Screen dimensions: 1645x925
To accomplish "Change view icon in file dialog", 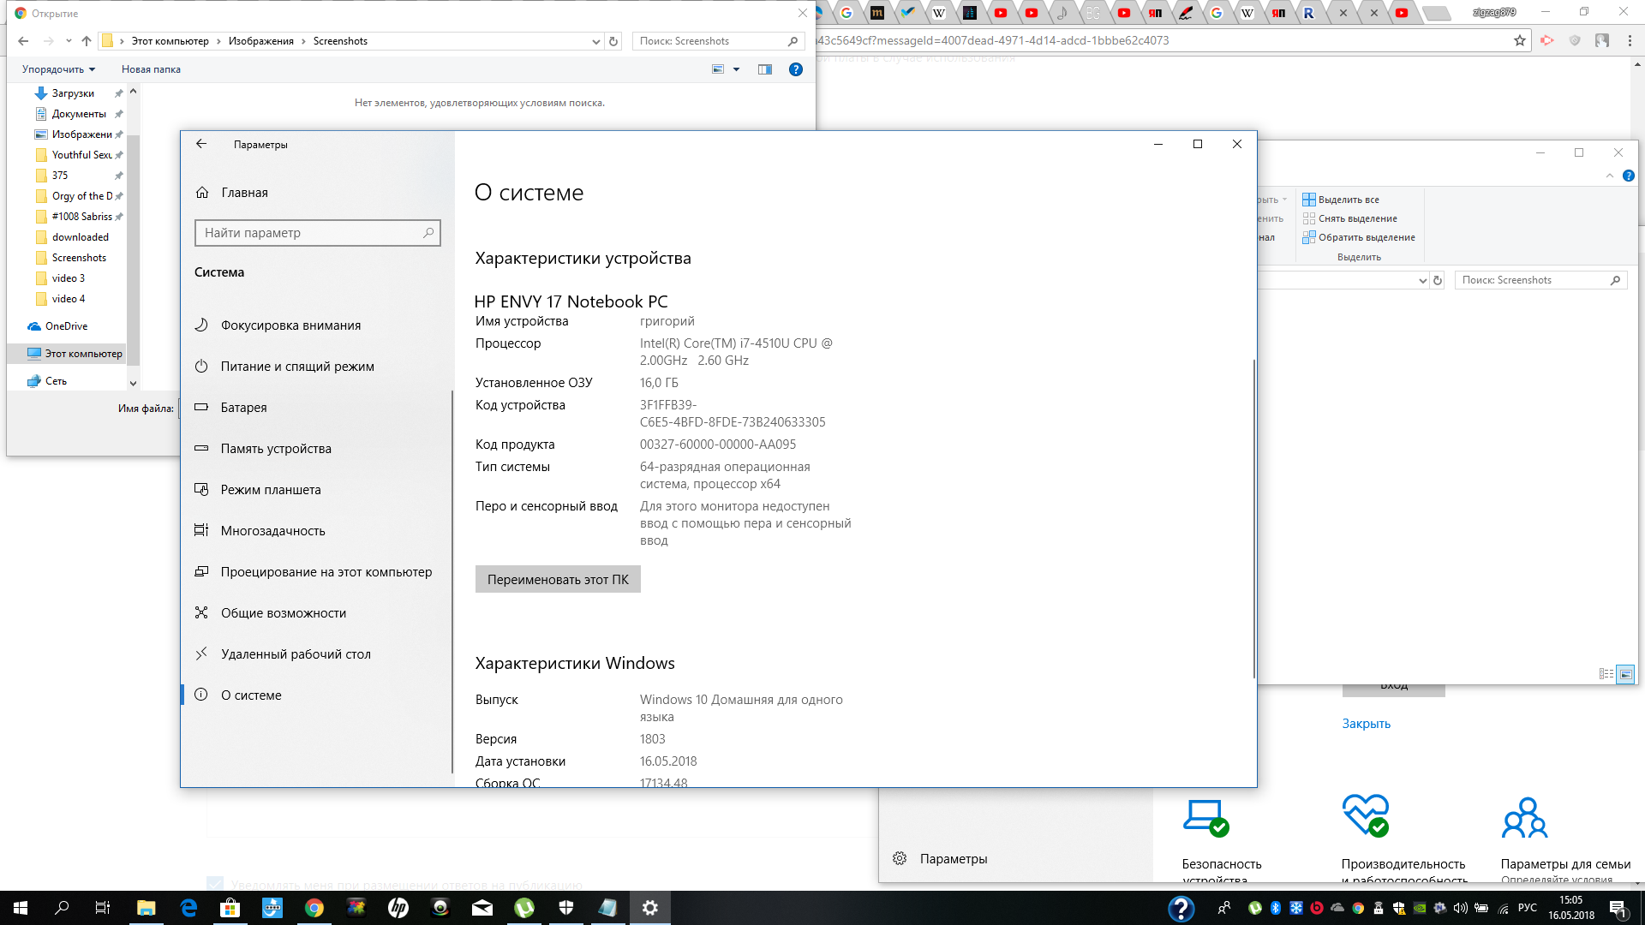I will [718, 69].
